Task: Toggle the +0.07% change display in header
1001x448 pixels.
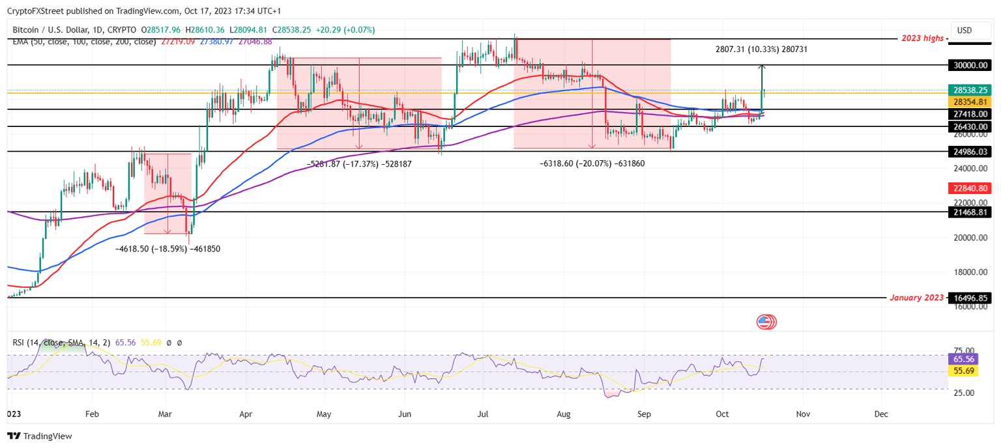Action: pos(358,29)
